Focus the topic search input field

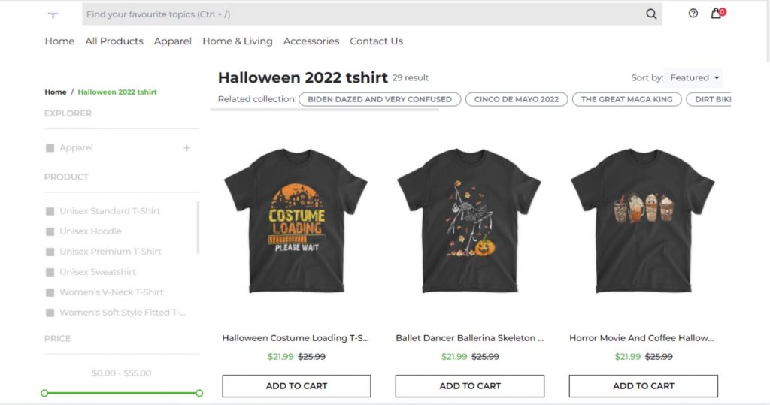point(361,14)
